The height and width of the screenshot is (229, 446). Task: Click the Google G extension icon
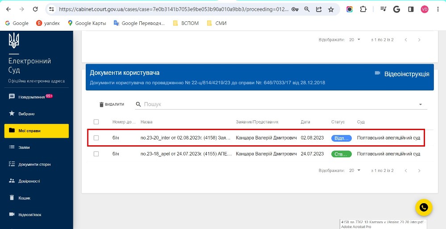coord(396,9)
